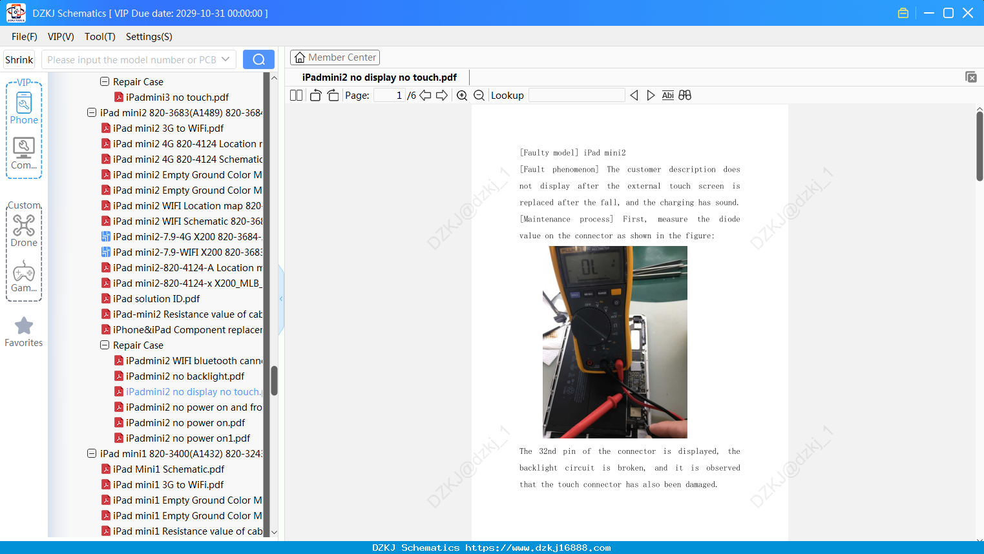Select the iPadmini2 no display no touch.pdf tab
The height and width of the screenshot is (554, 984).
(x=379, y=77)
